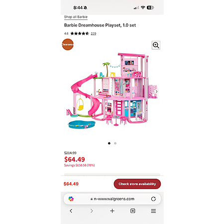Open Shop all Barbie link
Viewport: 224px width, 224px height.
tap(76, 17)
